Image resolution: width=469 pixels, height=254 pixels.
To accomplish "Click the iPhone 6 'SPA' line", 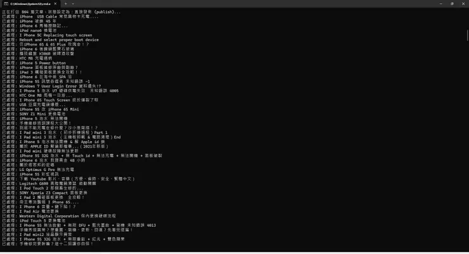I will [37, 77].
